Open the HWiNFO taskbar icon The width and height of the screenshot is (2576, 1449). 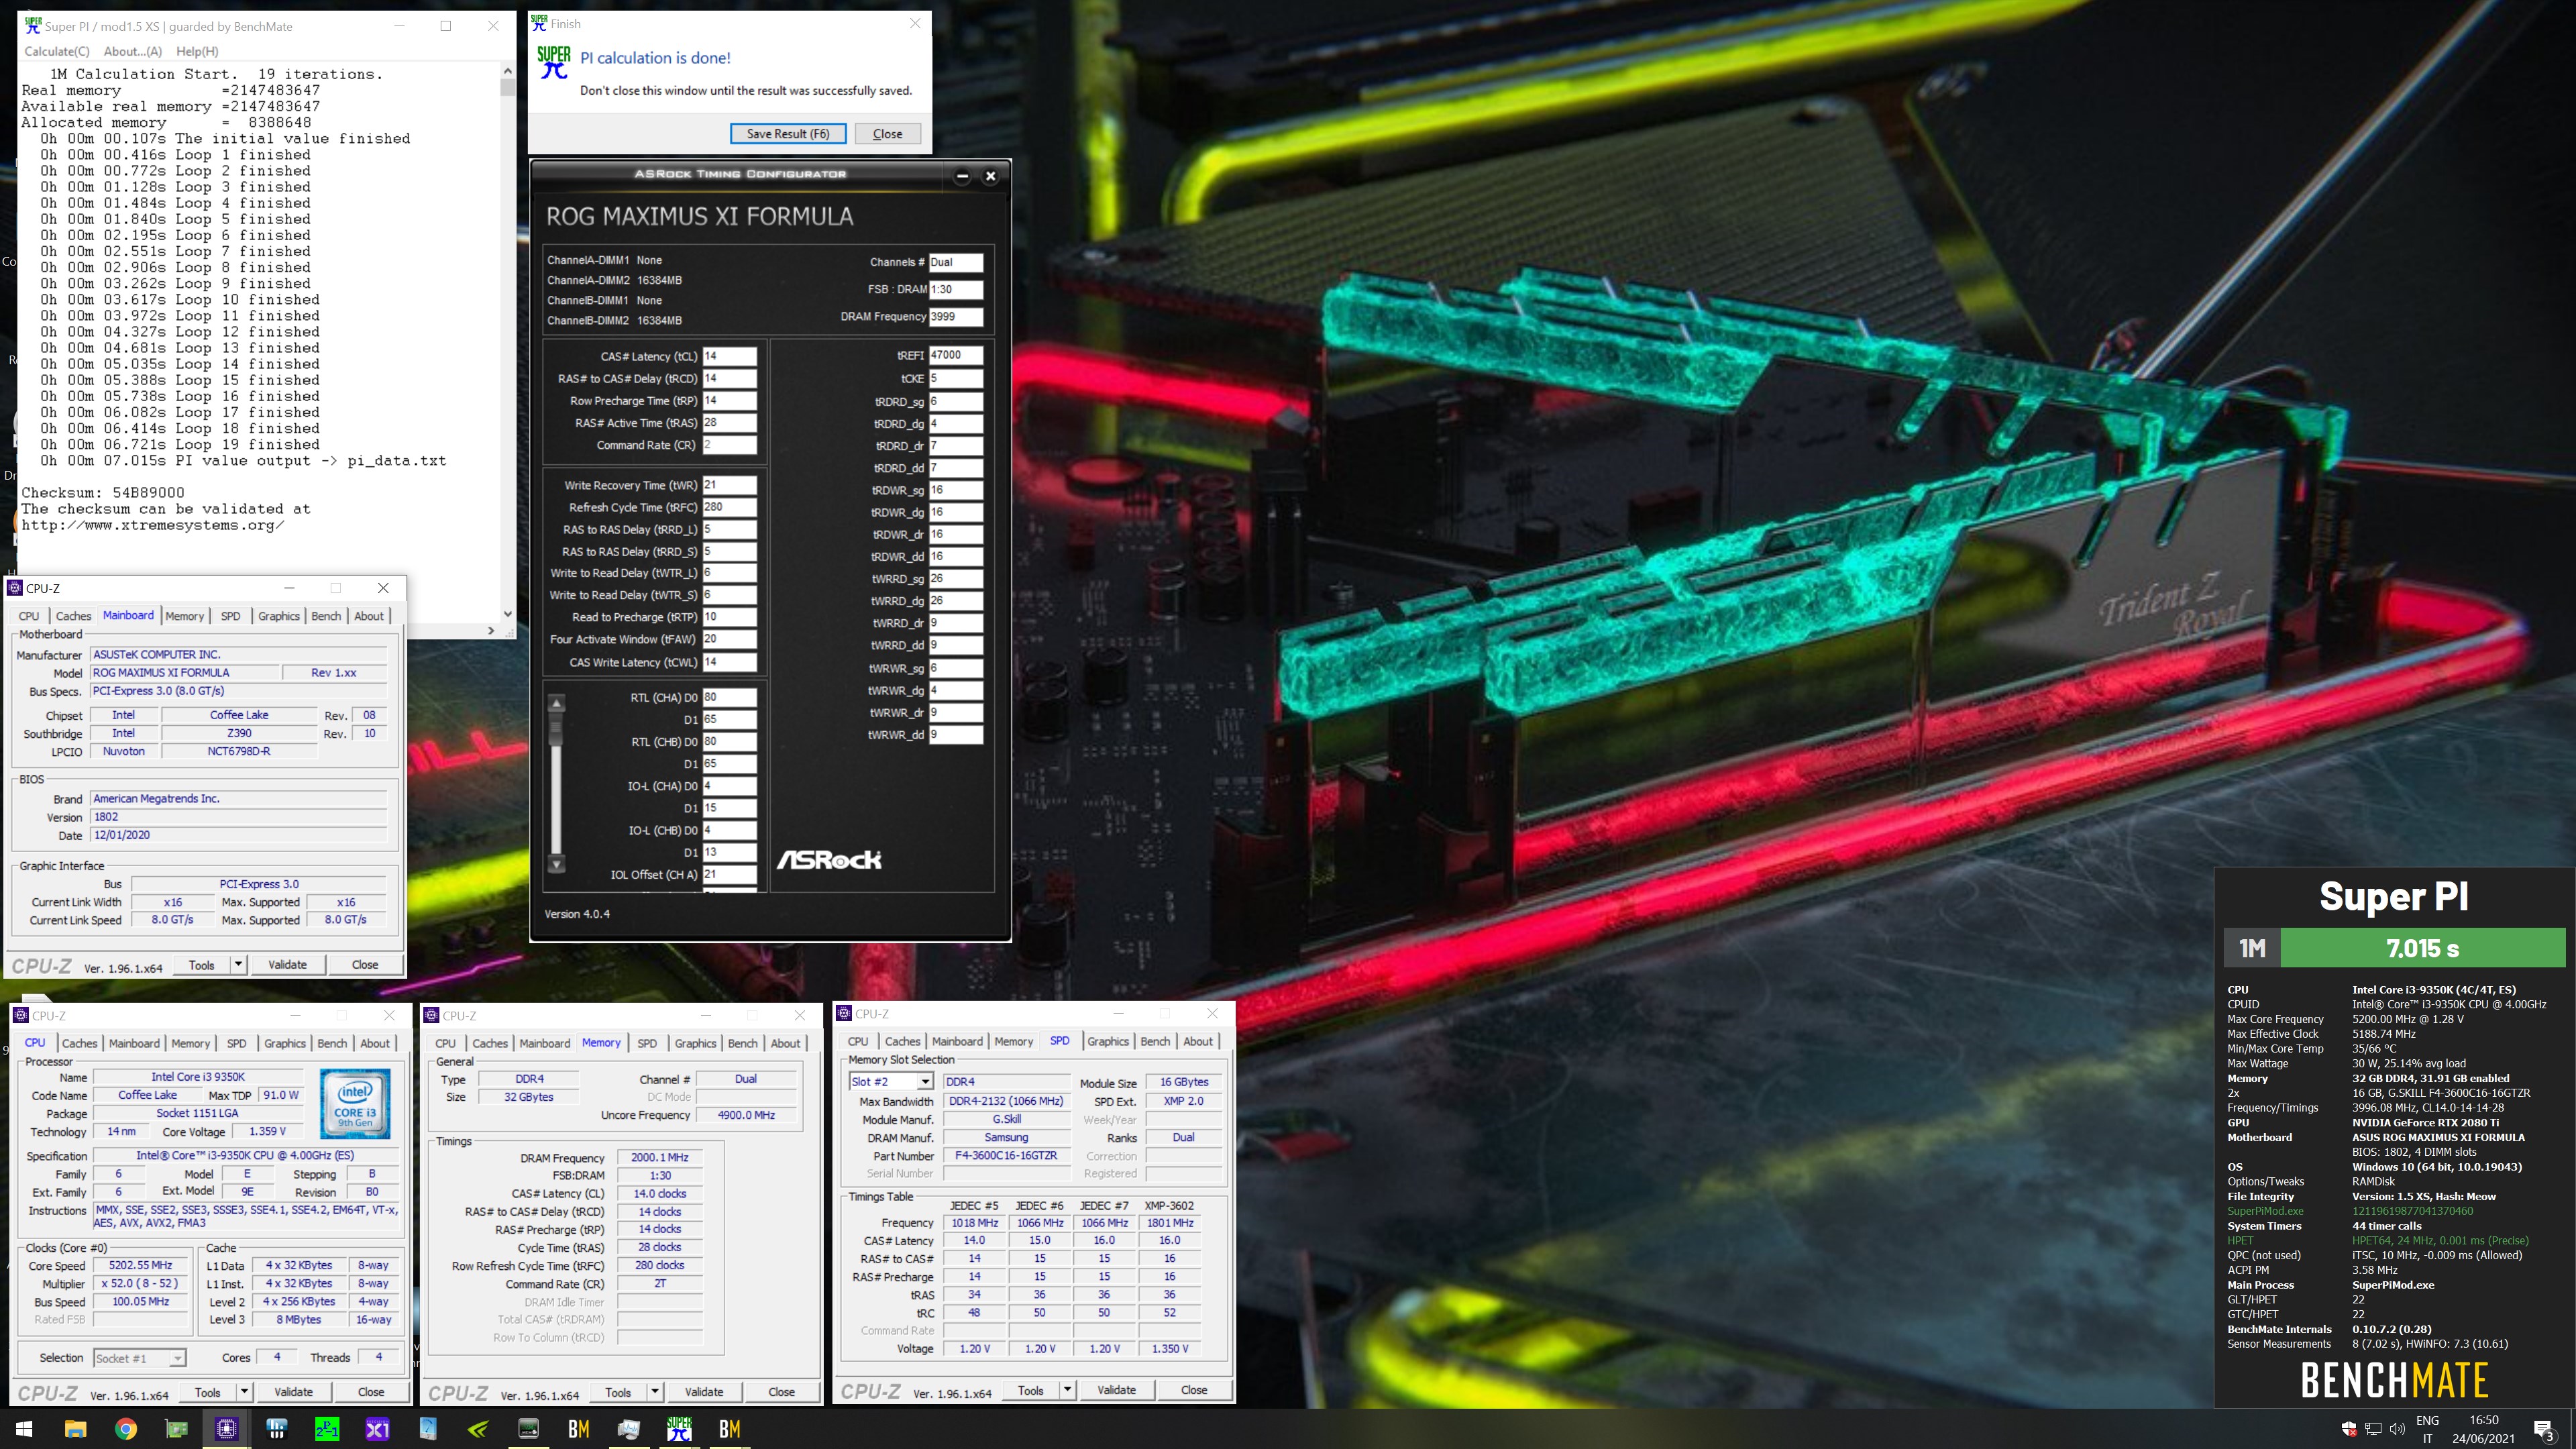pyautogui.click(x=277, y=1429)
